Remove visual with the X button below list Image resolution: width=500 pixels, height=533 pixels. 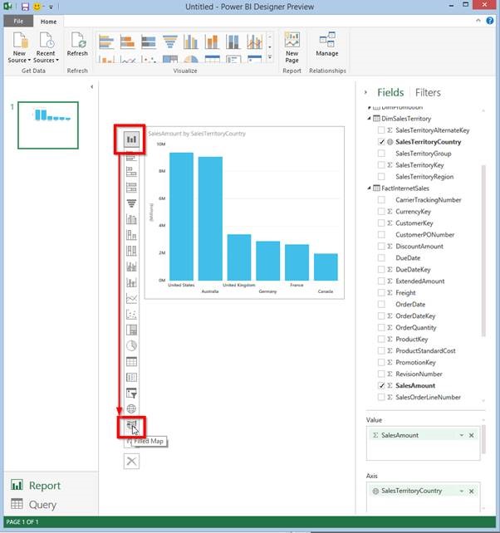131,462
